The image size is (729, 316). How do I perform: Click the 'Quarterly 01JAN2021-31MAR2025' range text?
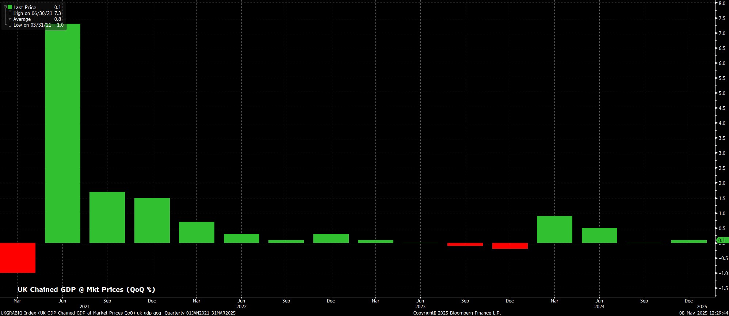click(x=200, y=313)
